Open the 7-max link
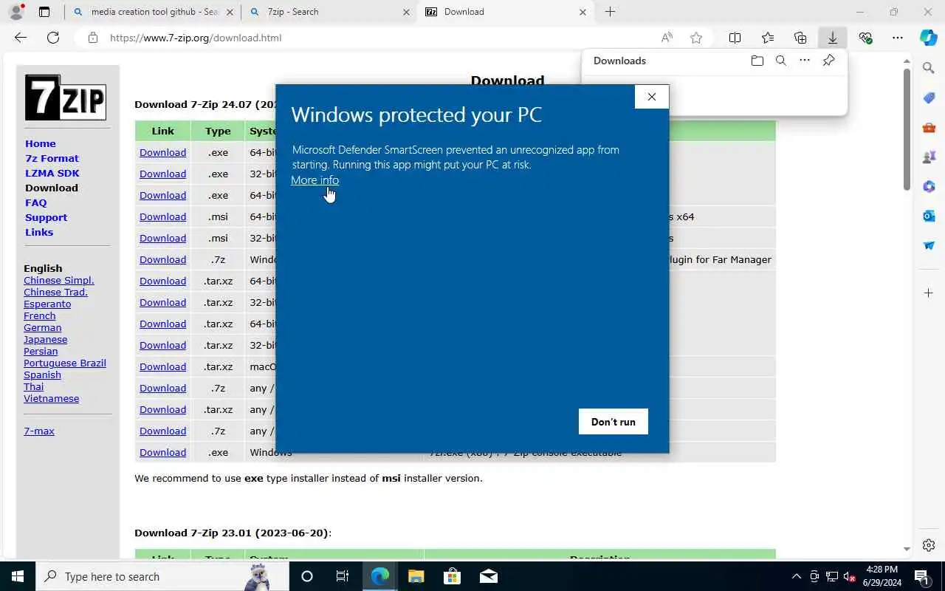The image size is (945, 591). point(39,431)
